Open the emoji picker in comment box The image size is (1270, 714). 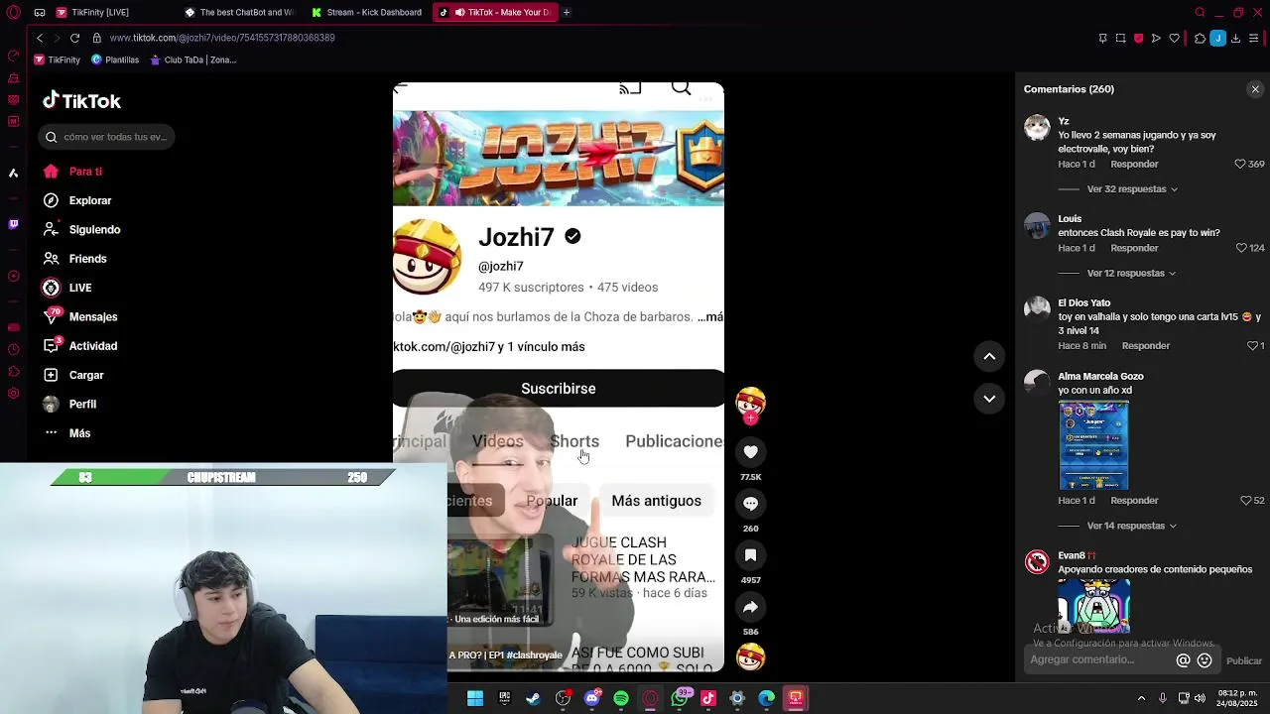pos(1205,660)
